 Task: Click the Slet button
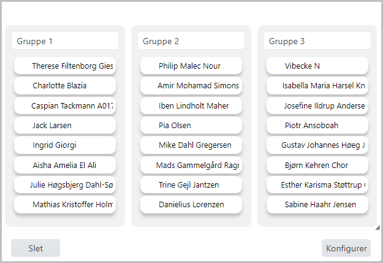(36, 248)
